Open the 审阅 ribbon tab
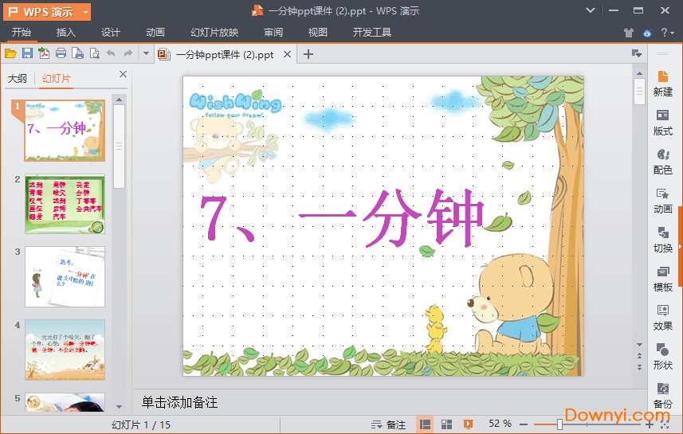This screenshot has height=434, width=683. (273, 32)
